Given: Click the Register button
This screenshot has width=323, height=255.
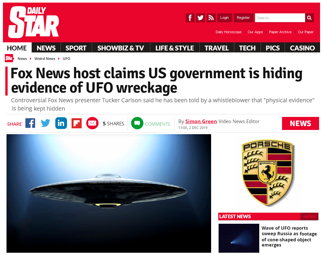Looking at the screenshot, I should 243,18.
